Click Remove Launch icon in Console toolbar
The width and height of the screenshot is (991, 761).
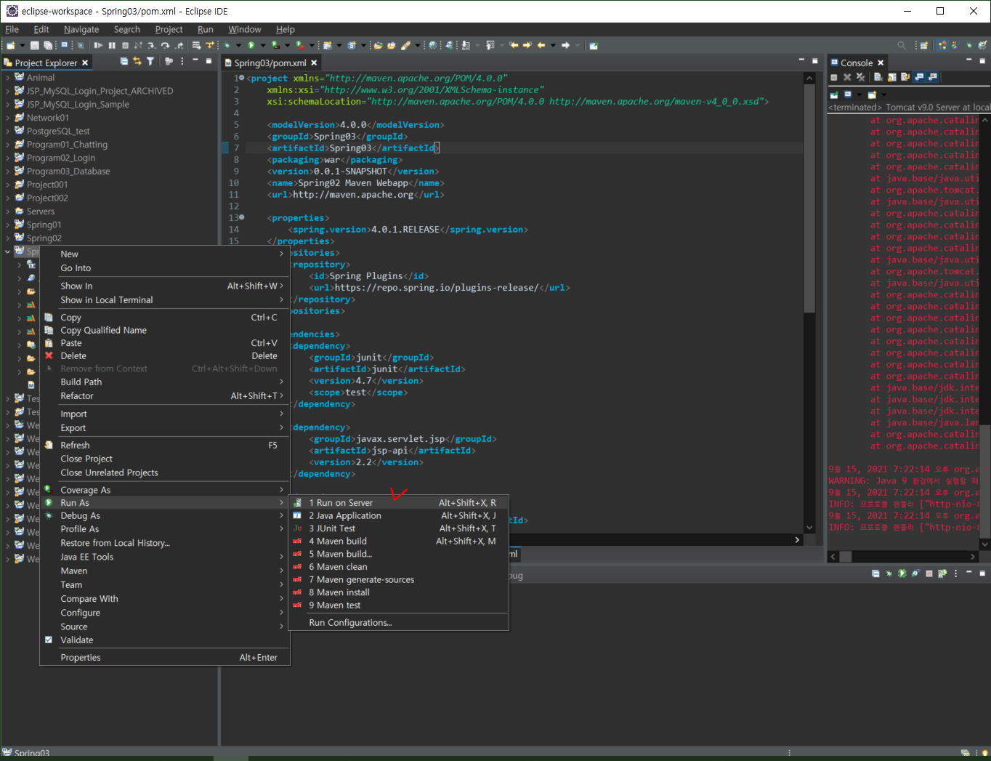[847, 77]
